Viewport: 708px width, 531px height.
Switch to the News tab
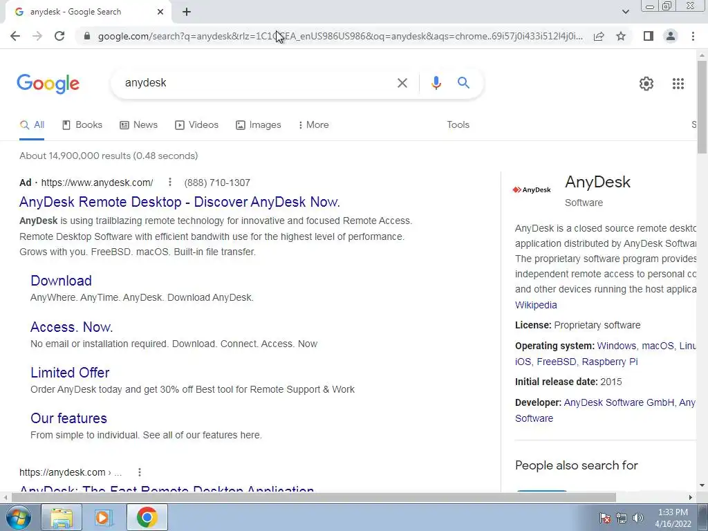pos(138,125)
